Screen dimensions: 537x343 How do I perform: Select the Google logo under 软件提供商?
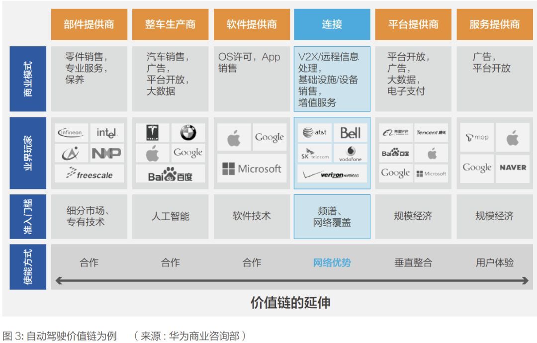(x=269, y=137)
